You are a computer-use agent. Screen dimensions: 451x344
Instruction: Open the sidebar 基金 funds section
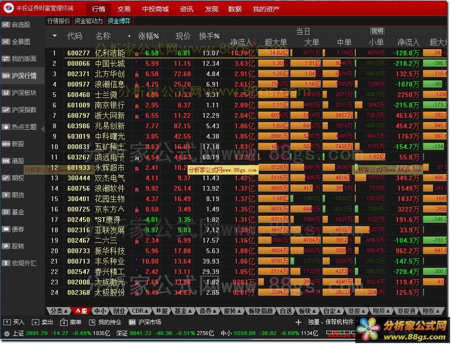(x=13, y=212)
